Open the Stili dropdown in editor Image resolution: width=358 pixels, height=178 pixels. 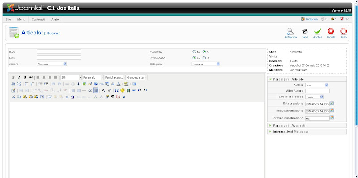71,77
